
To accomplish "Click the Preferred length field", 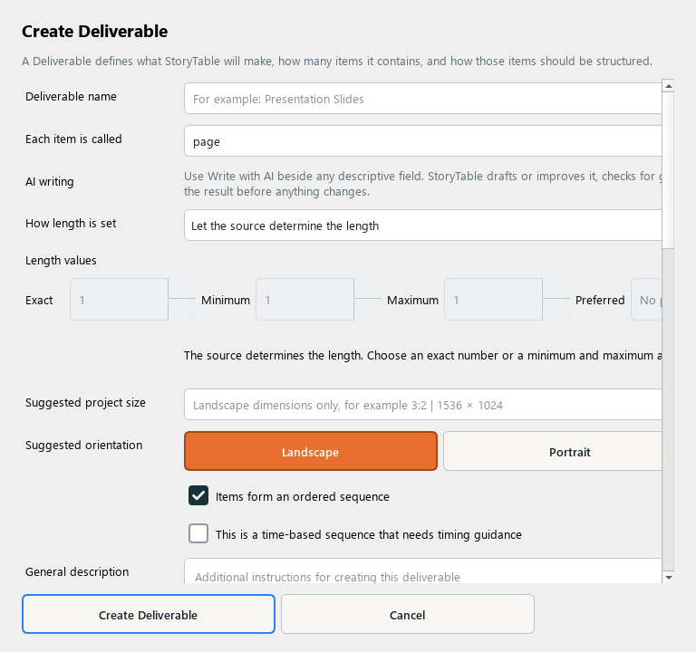I will point(646,300).
